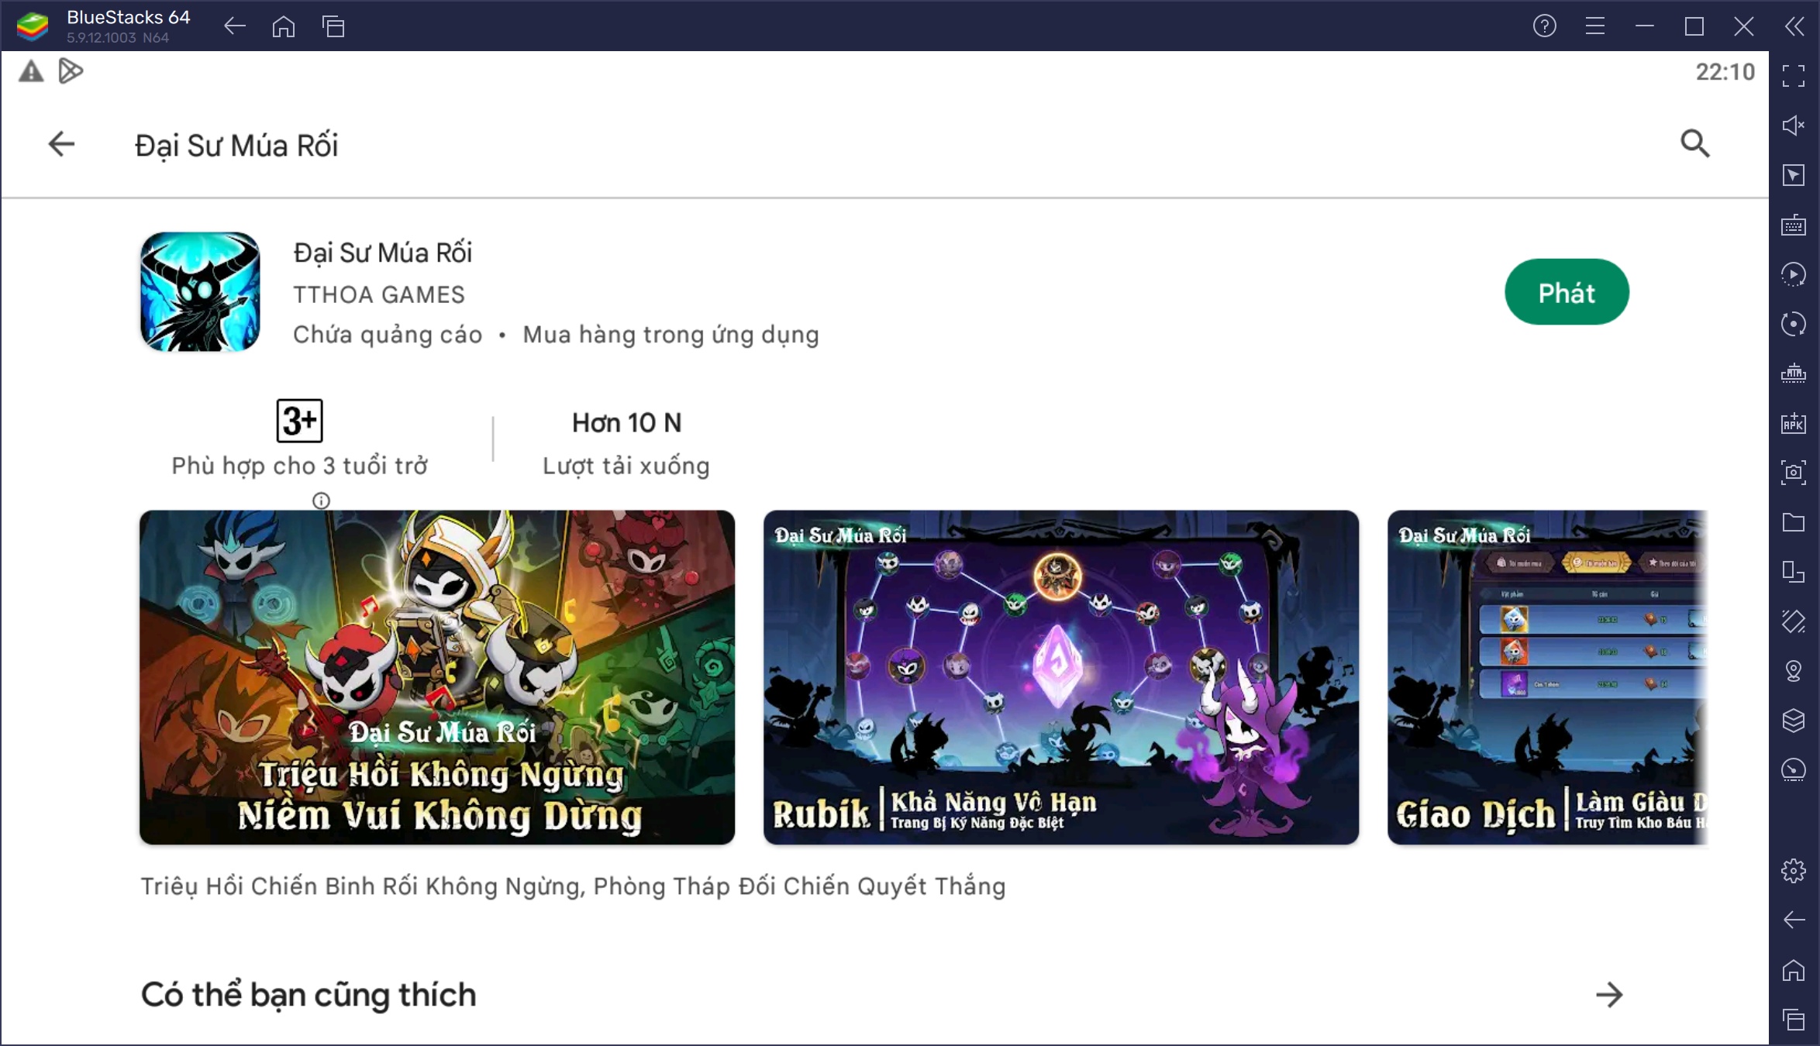
Task: Open the memory trimmer sidebar icon
Action: tap(1793, 373)
